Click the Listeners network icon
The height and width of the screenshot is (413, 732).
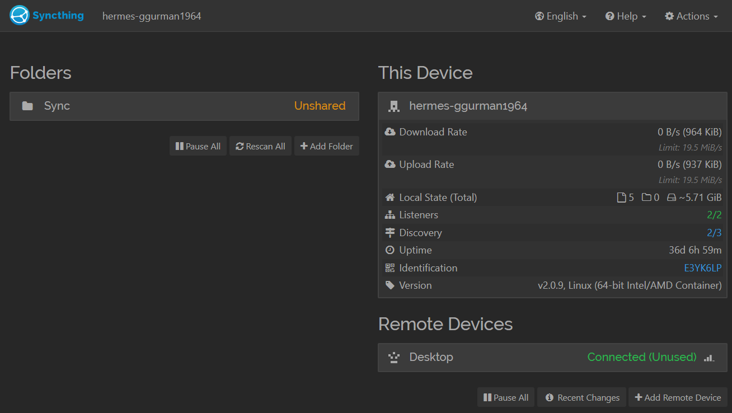390,215
